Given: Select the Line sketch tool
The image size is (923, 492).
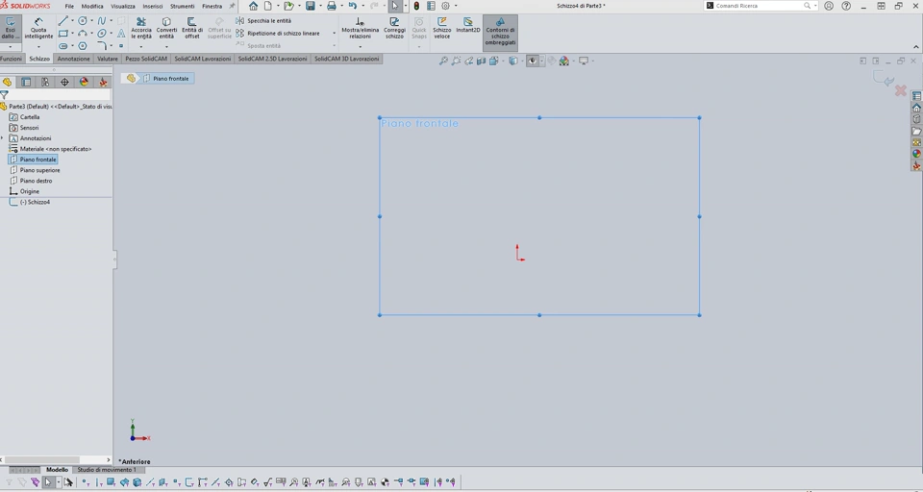Looking at the screenshot, I should pyautogui.click(x=63, y=20).
